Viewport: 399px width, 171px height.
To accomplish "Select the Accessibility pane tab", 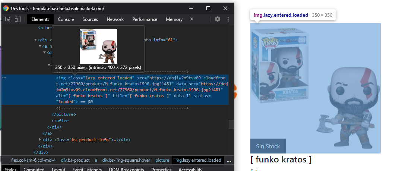I will [x=190, y=169].
